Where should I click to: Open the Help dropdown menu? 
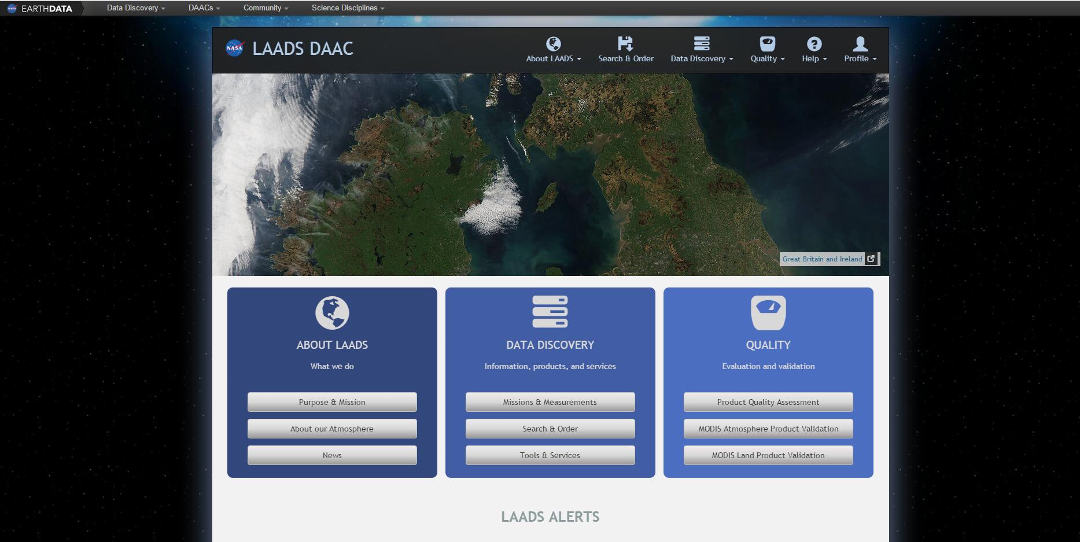pos(814,58)
